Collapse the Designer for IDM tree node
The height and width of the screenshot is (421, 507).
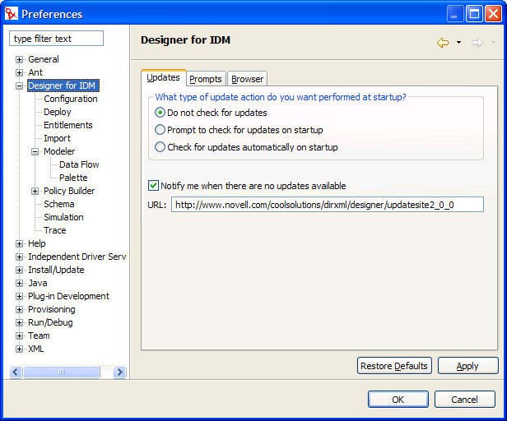pos(20,86)
